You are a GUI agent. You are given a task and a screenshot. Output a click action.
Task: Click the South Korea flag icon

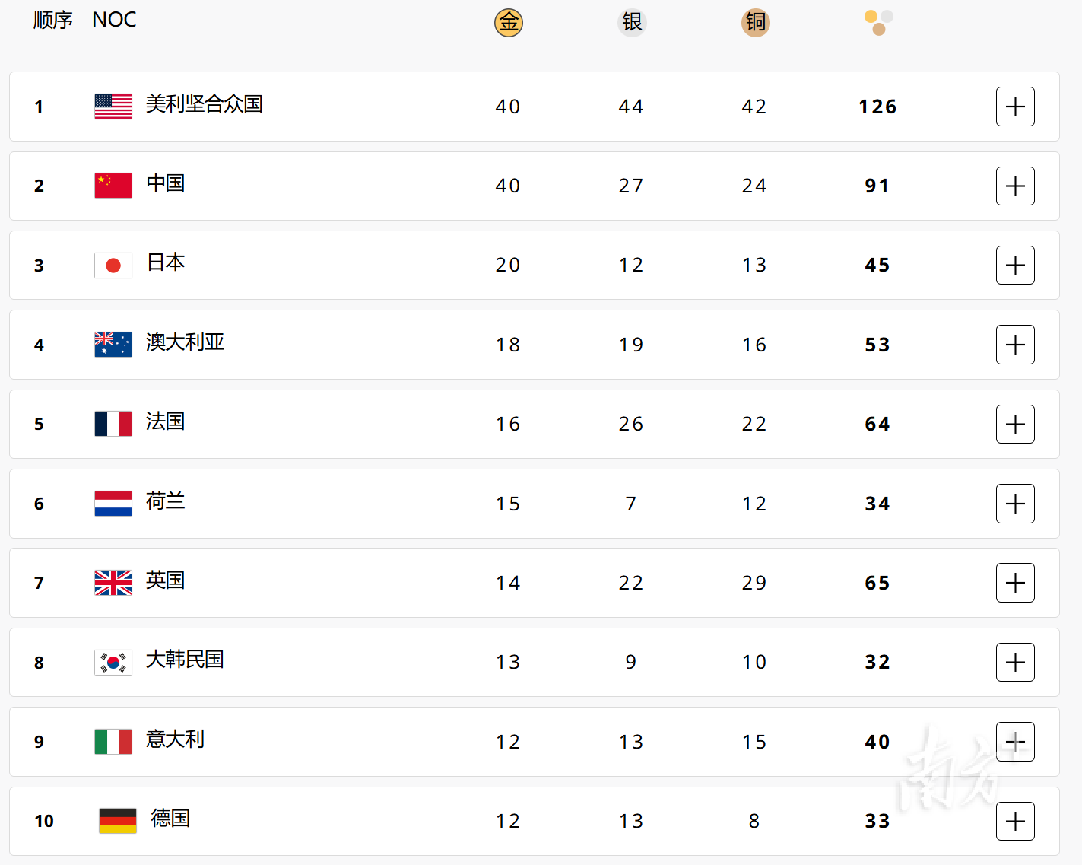pyautogui.click(x=113, y=663)
